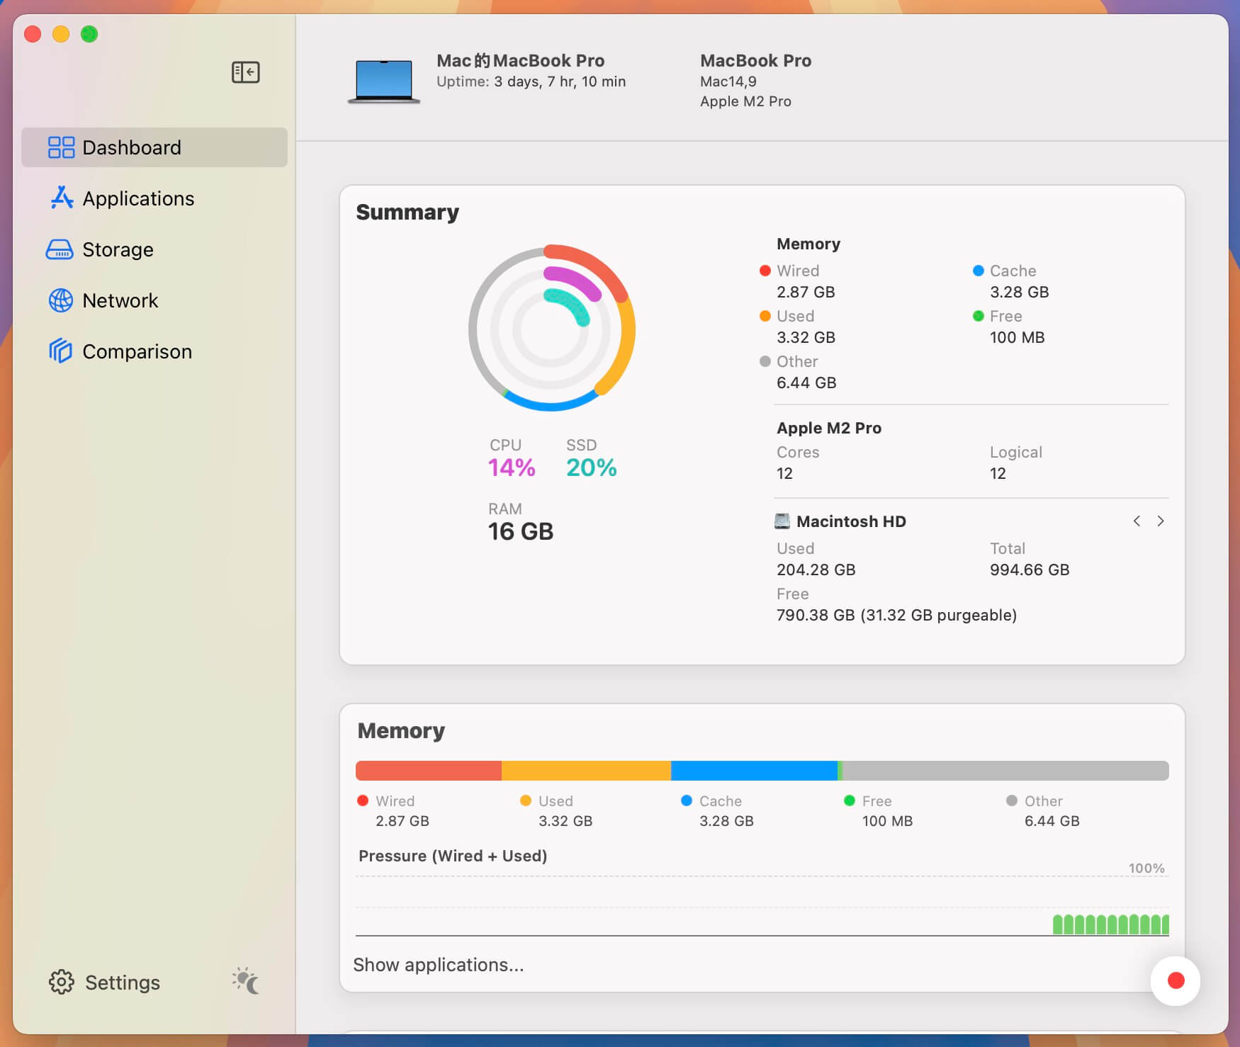Click the Dashboard grid icon

[61, 147]
